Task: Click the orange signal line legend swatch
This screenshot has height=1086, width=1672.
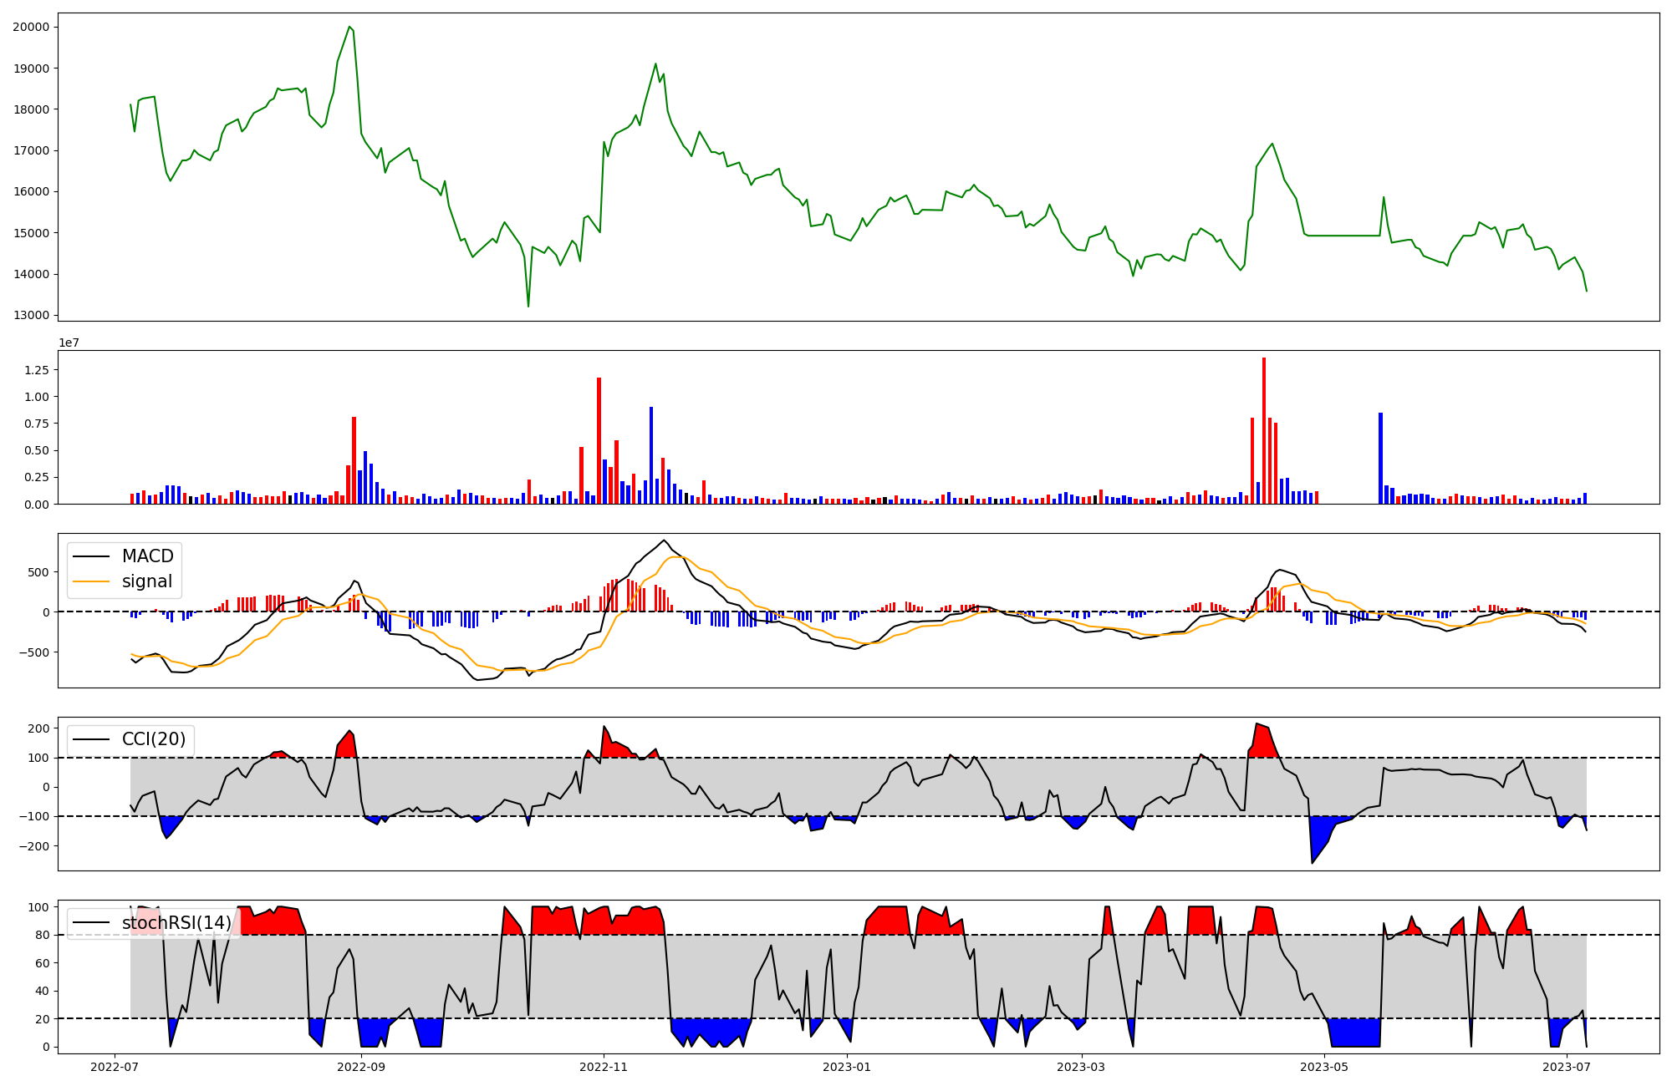Action: pos(91,581)
